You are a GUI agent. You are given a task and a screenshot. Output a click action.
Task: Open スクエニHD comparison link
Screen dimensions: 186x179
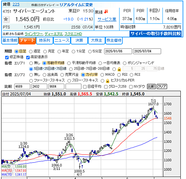tap(73, 34)
